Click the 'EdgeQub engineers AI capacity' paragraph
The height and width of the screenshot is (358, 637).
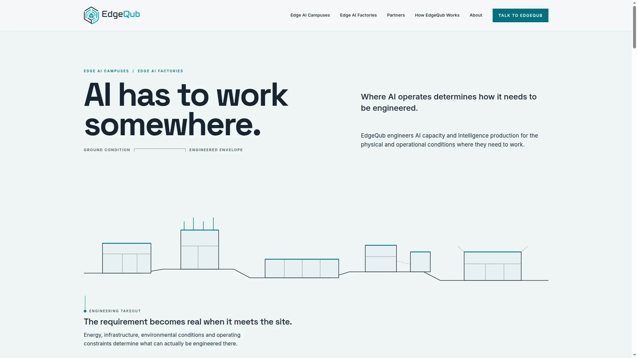tap(449, 140)
